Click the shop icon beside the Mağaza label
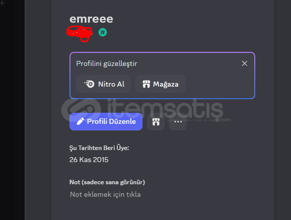291x220 pixels. click(x=146, y=84)
